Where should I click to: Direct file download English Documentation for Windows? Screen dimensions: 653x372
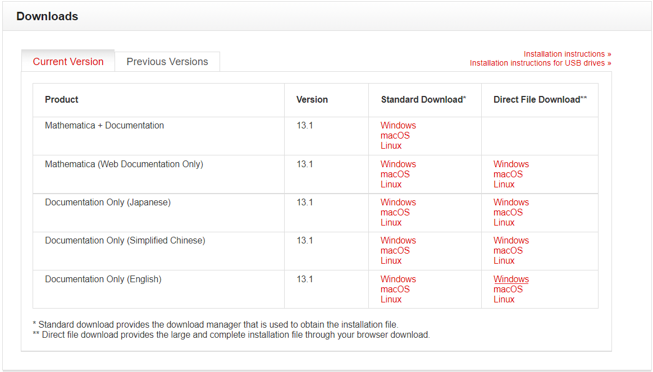point(511,279)
